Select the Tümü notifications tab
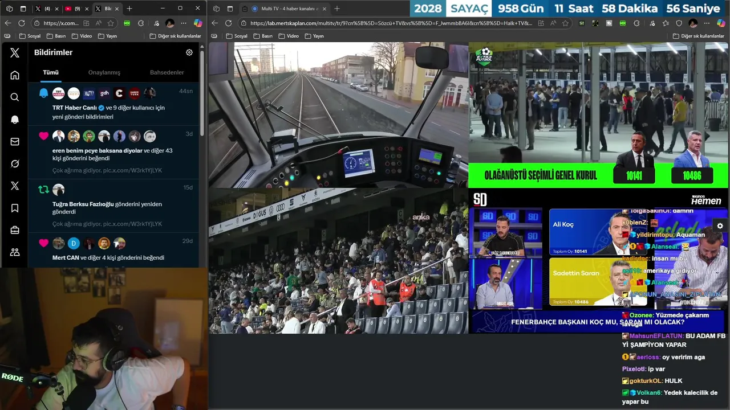 pos(51,72)
